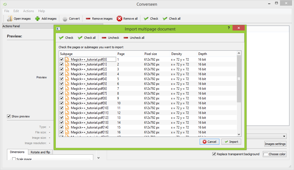Click the Open images toolbar icon

(9, 19)
